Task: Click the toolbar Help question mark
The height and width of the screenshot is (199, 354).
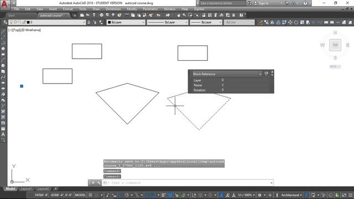Action: click(241, 15)
